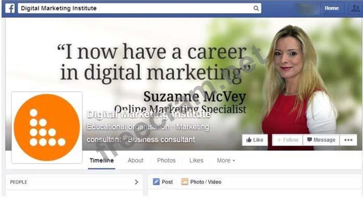Click the Facebook logo icon
Image resolution: width=363 pixels, height=209 pixels.
click(x=10, y=8)
